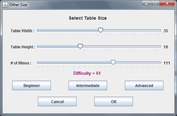Click the Difficulty = 61 text

coord(87,73)
